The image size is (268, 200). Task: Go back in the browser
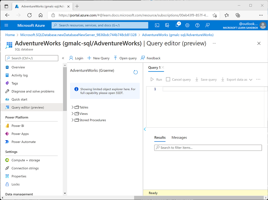pos(7,15)
